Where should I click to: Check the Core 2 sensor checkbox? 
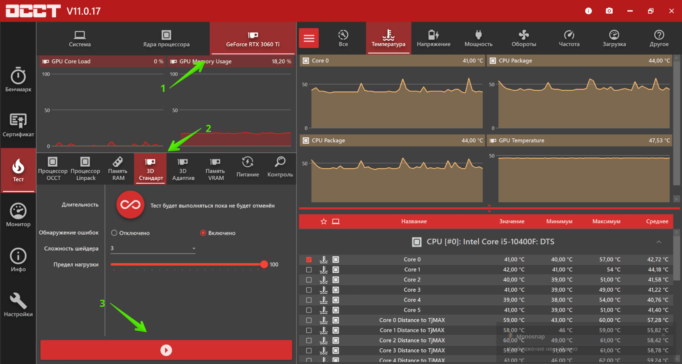(x=309, y=280)
